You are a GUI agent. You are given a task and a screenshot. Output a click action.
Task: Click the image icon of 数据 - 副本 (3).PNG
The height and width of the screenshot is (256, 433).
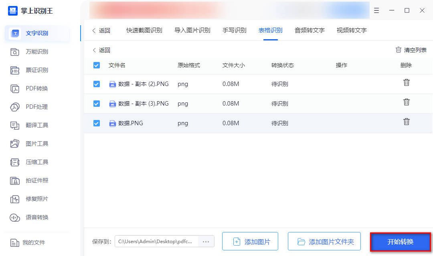pyautogui.click(x=112, y=104)
